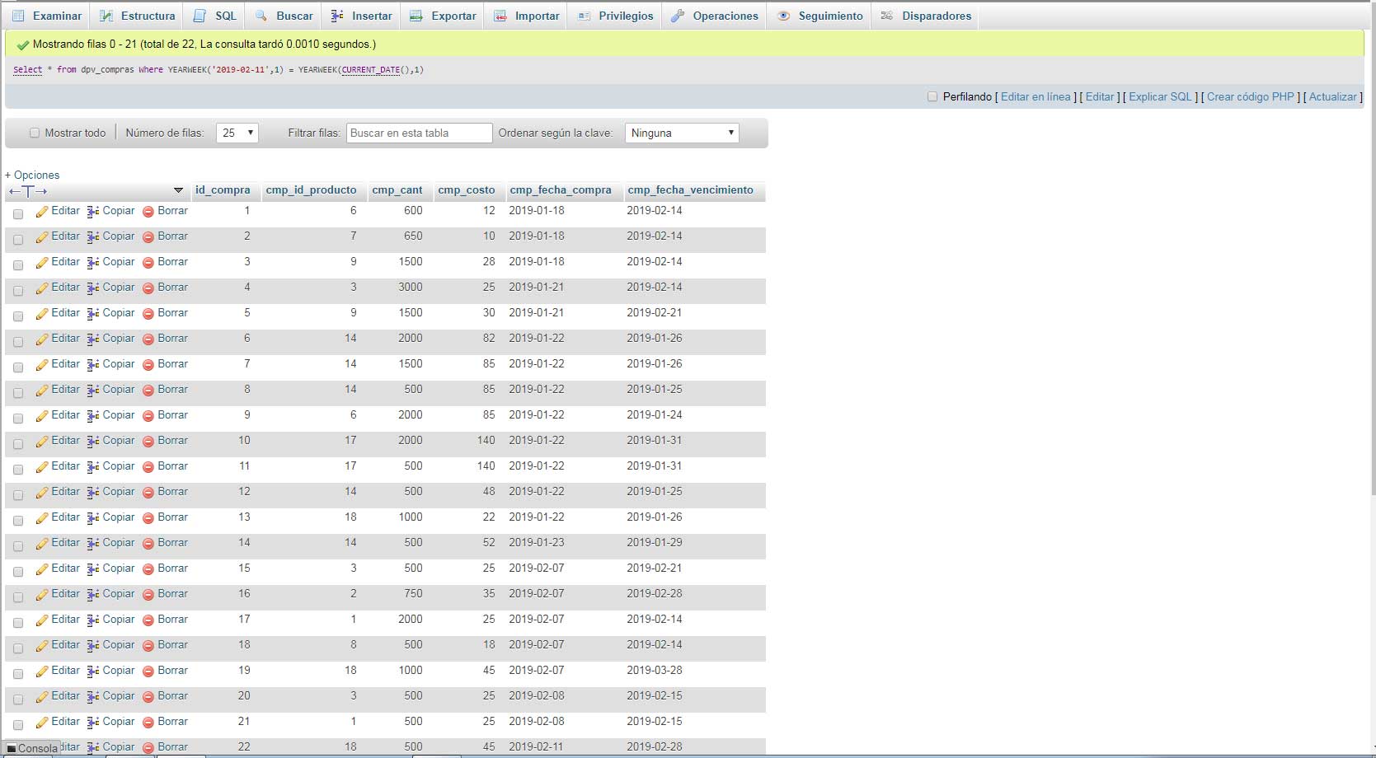The height and width of the screenshot is (758, 1376).
Task: Open the Número de filas dropdown
Action: pyautogui.click(x=237, y=133)
